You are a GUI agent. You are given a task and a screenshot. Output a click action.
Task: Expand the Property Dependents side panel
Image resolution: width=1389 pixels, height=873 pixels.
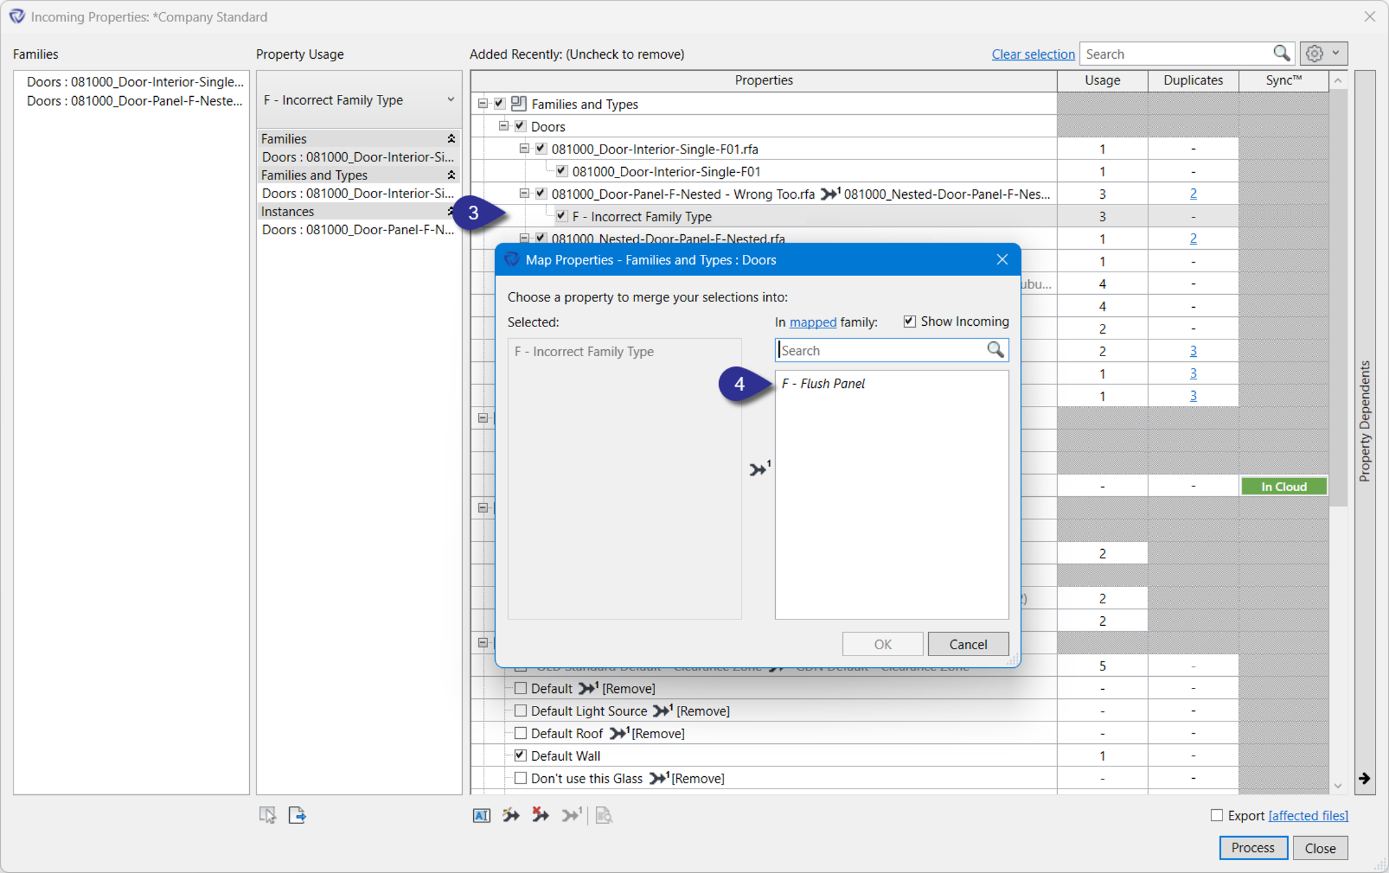coord(1364,421)
